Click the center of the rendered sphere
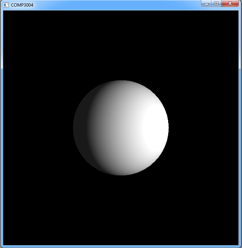The width and height of the screenshot is (242, 248). point(121,127)
